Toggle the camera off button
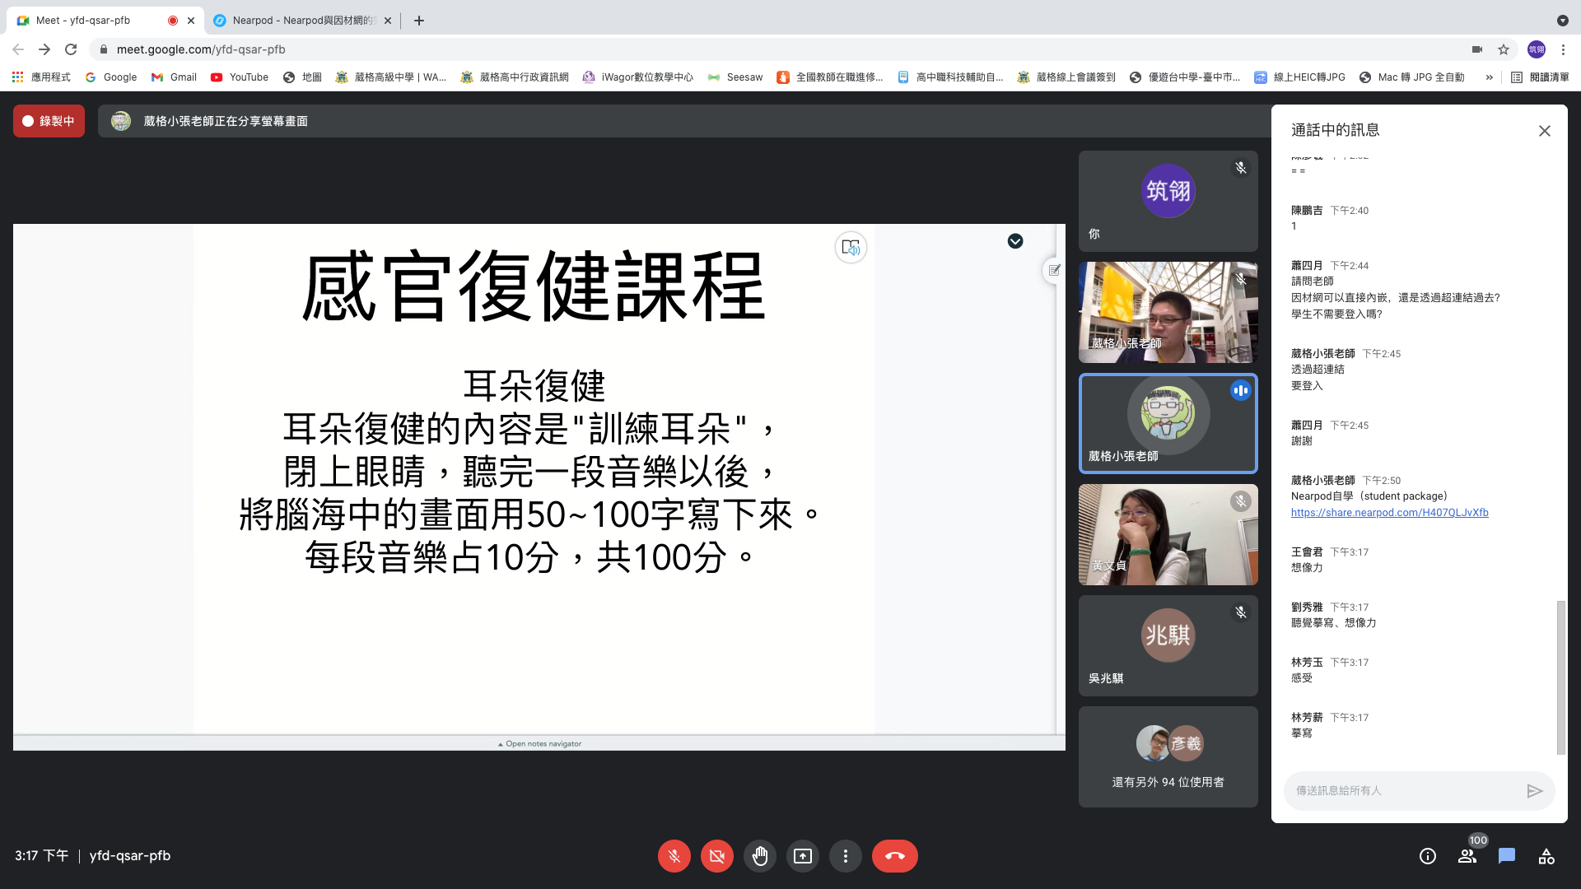This screenshot has height=889, width=1581. tap(716, 856)
